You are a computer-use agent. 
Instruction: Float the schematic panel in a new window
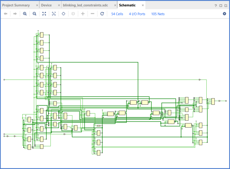pyautogui.click(x=226, y=6)
